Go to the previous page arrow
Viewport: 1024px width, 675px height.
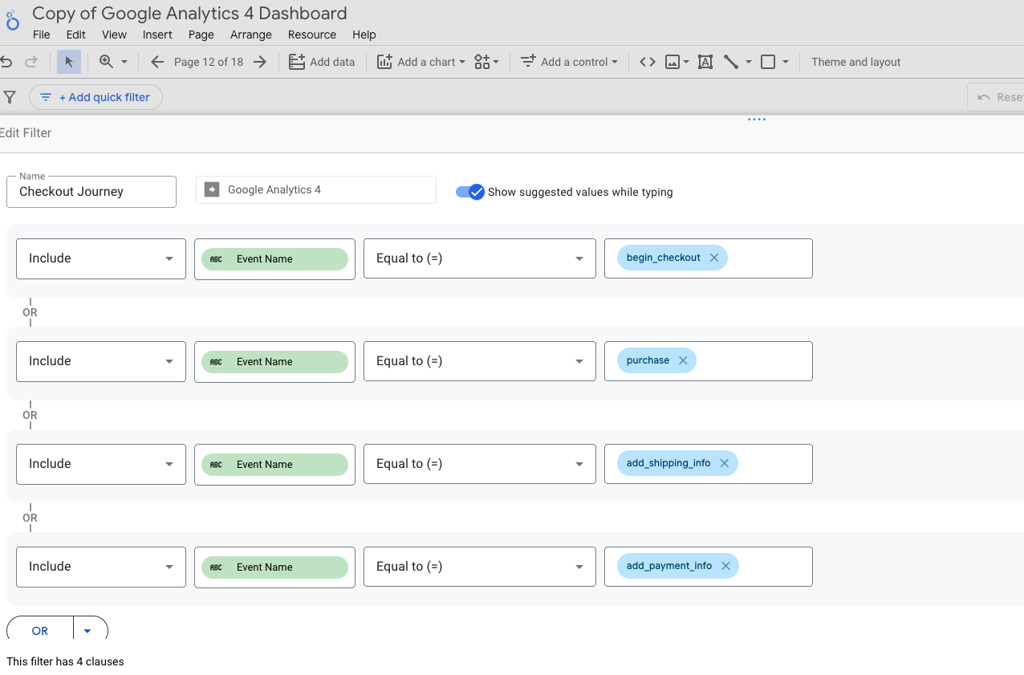tap(157, 62)
